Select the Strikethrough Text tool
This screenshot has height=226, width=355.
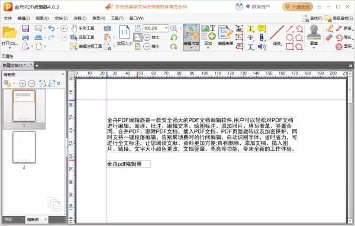[x=250, y=37]
